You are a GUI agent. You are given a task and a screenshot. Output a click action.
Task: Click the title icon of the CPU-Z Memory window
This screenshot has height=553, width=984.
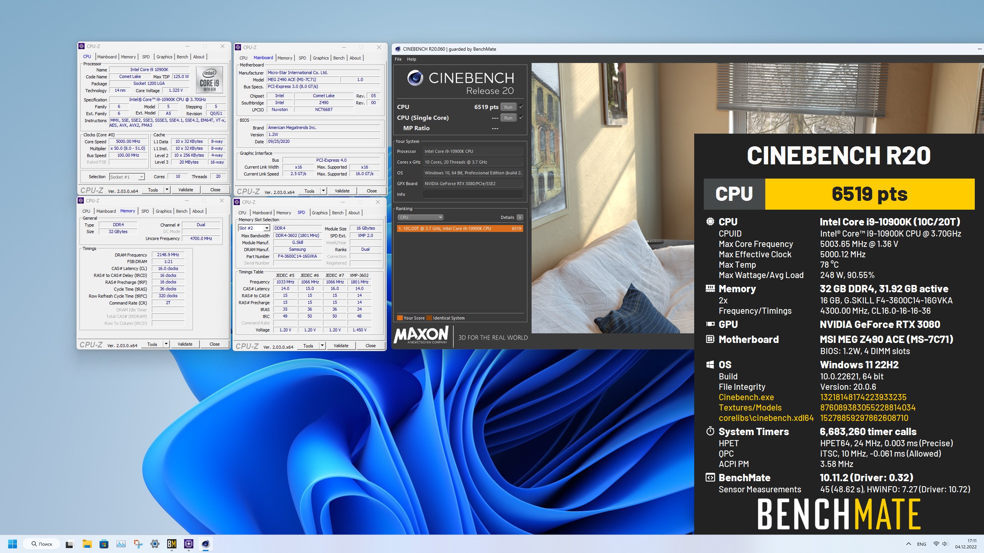click(81, 200)
